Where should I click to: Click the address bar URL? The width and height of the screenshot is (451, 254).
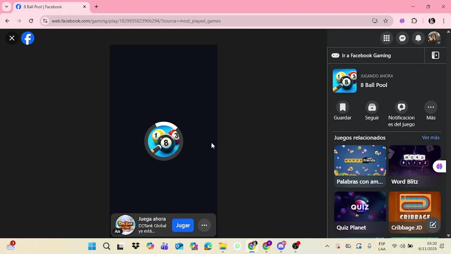pyautogui.click(x=136, y=21)
